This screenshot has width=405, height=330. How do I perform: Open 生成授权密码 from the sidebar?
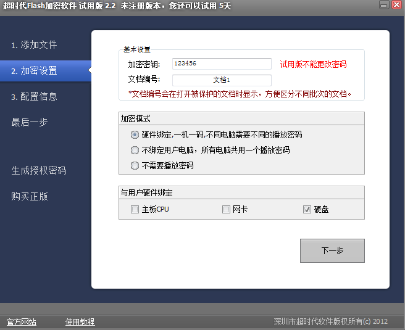38,170
